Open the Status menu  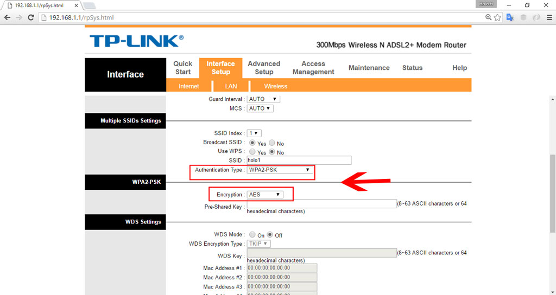[412, 68]
